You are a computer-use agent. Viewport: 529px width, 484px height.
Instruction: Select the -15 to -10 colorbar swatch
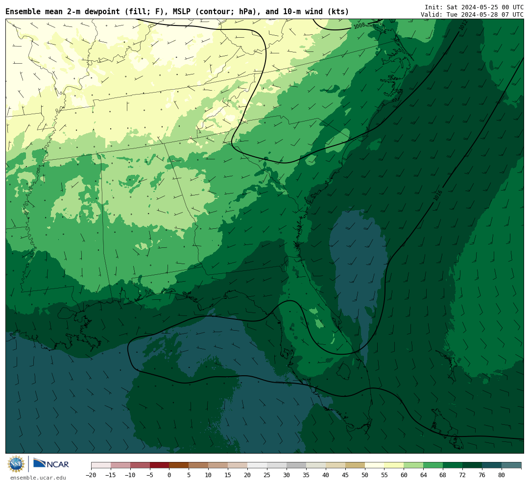(120, 465)
